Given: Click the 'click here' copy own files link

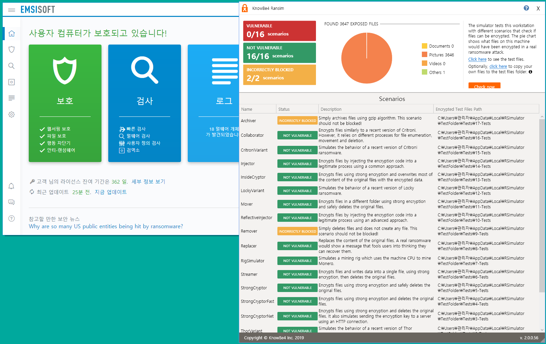Looking at the screenshot, I should (498, 67).
